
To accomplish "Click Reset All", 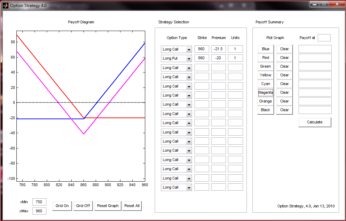I will click(132, 206).
